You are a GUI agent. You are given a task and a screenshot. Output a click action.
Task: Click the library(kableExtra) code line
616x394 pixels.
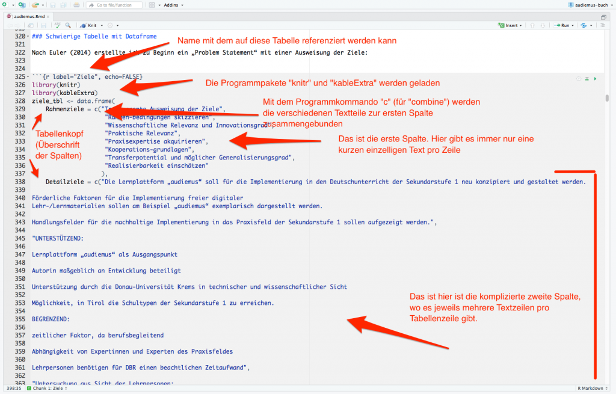click(x=65, y=93)
